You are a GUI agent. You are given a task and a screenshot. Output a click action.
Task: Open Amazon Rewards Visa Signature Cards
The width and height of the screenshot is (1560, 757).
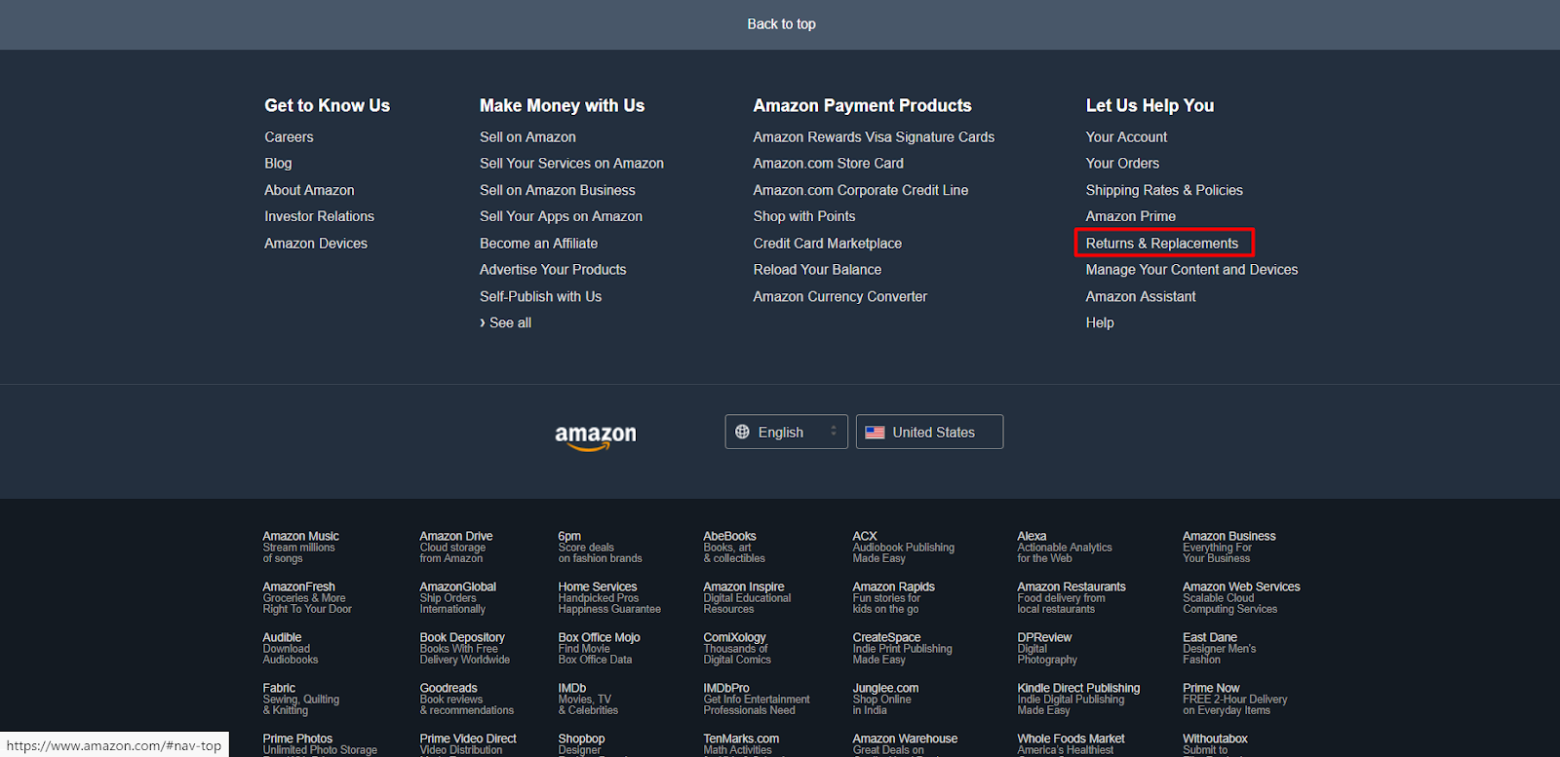pos(874,137)
